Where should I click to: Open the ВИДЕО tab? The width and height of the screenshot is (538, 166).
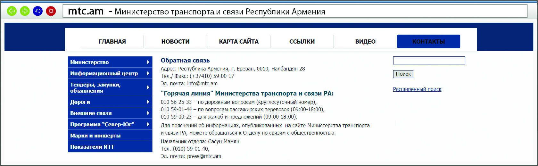coord(365,41)
